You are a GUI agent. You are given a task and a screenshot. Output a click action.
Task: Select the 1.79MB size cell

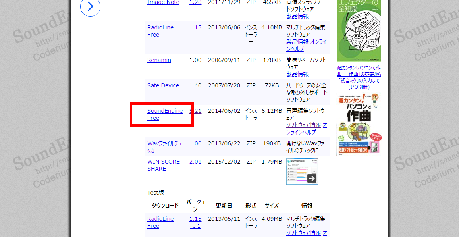tap(272, 162)
